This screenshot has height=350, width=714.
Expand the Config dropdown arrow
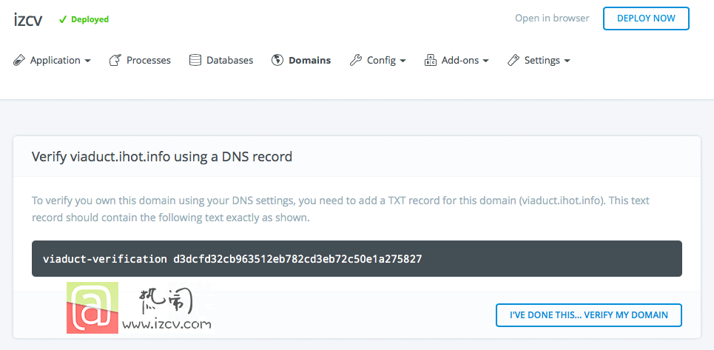(403, 61)
